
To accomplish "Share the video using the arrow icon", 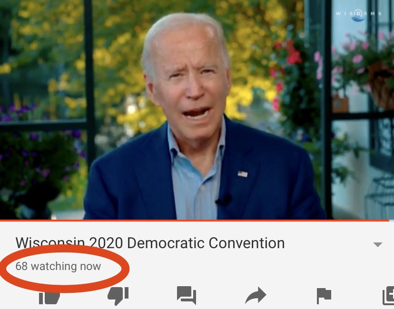I will click(x=256, y=295).
